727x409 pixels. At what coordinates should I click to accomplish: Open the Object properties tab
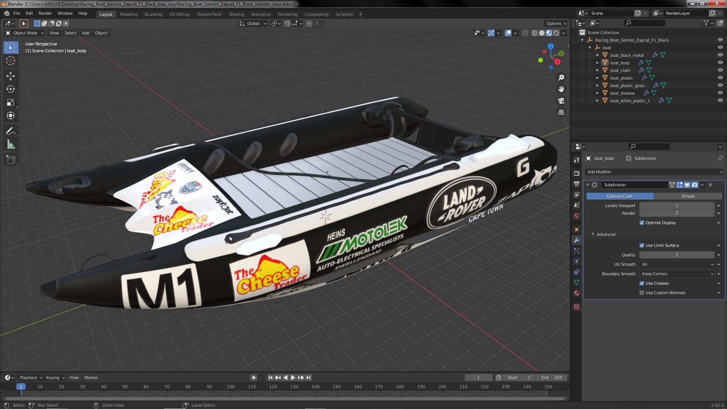click(577, 229)
